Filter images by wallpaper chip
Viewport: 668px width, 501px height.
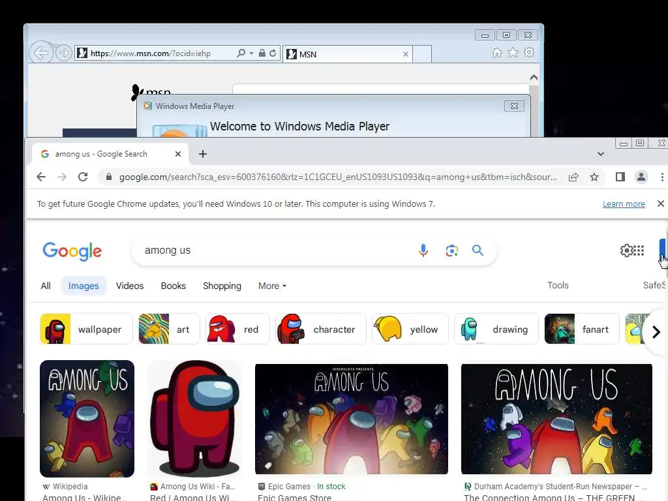tap(87, 329)
